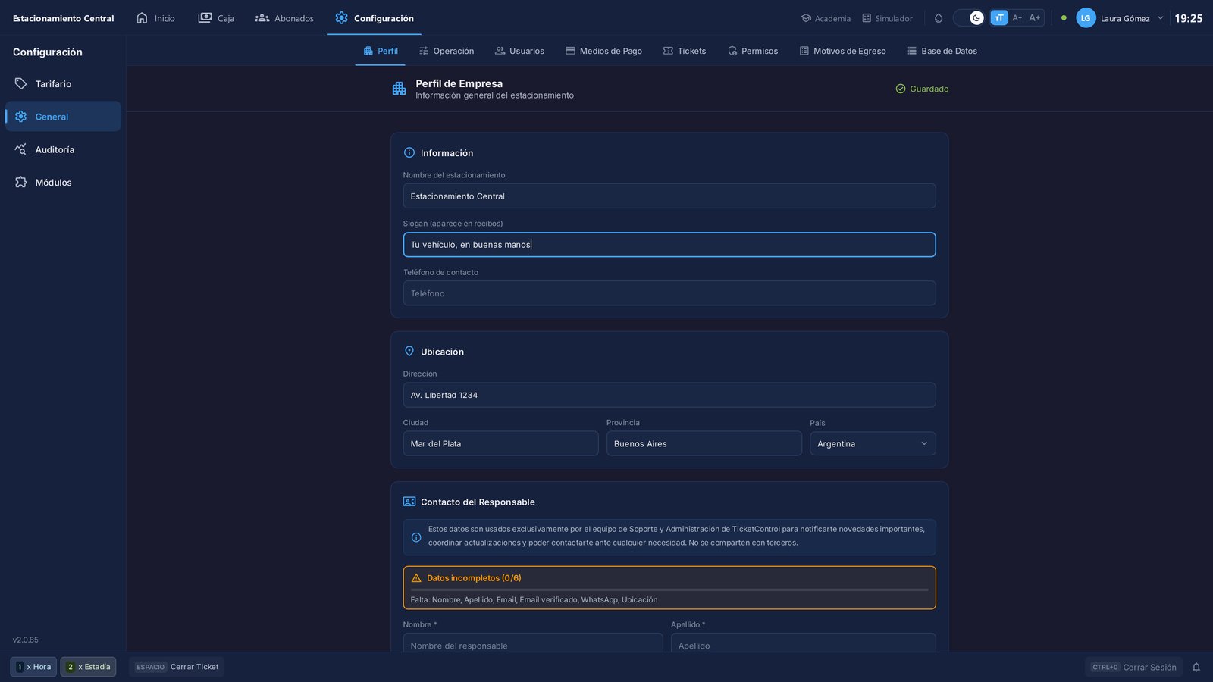
Task: Click the water-drop color theme icon
Action: pos(939,18)
